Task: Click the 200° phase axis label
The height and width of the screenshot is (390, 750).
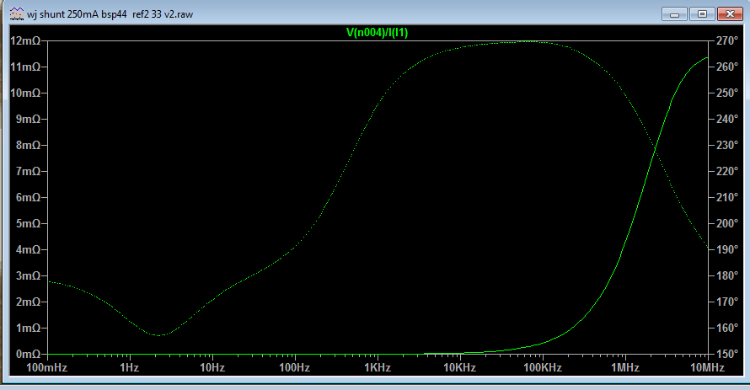Action: tap(727, 224)
